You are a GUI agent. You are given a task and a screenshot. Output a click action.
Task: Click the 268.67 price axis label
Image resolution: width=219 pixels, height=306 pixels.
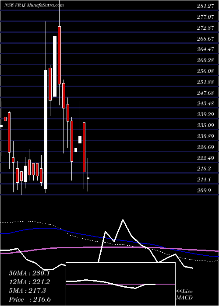click(205, 39)
